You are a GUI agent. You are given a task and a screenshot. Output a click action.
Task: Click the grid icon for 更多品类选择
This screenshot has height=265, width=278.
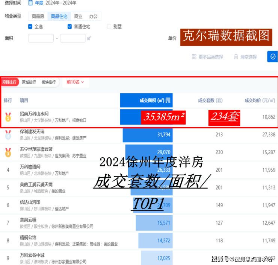pos(194,57)
